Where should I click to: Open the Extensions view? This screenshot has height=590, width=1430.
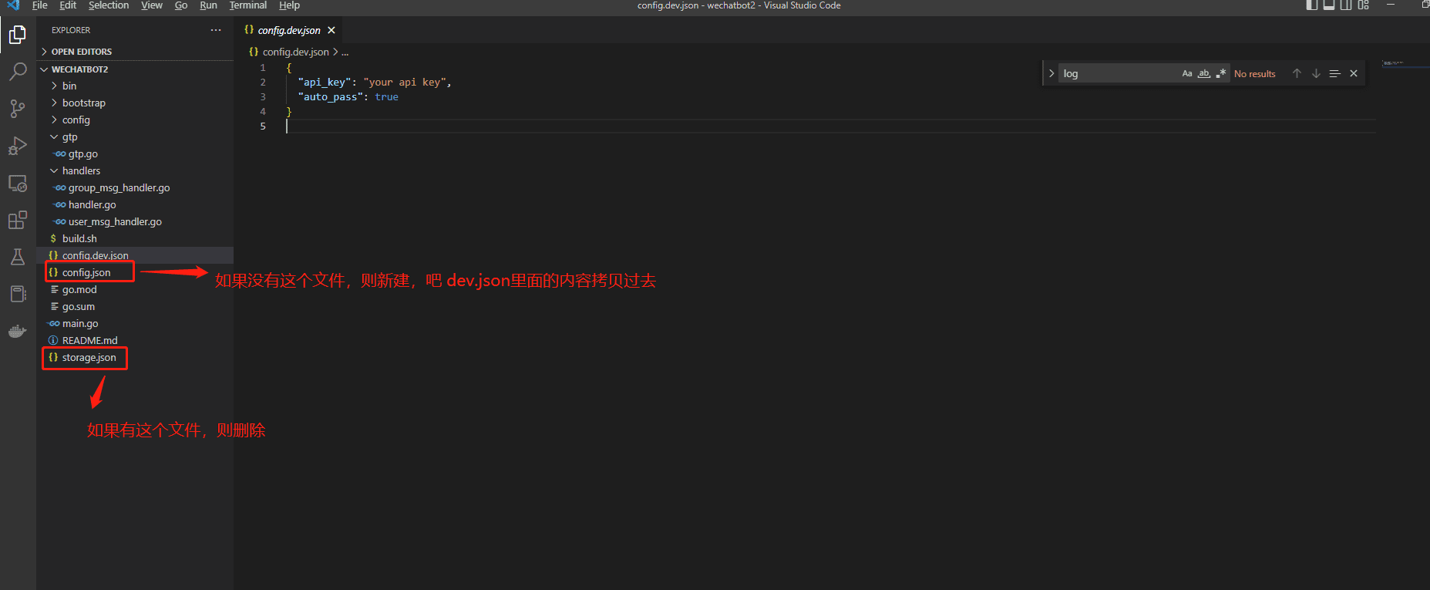tap(18, 221)
